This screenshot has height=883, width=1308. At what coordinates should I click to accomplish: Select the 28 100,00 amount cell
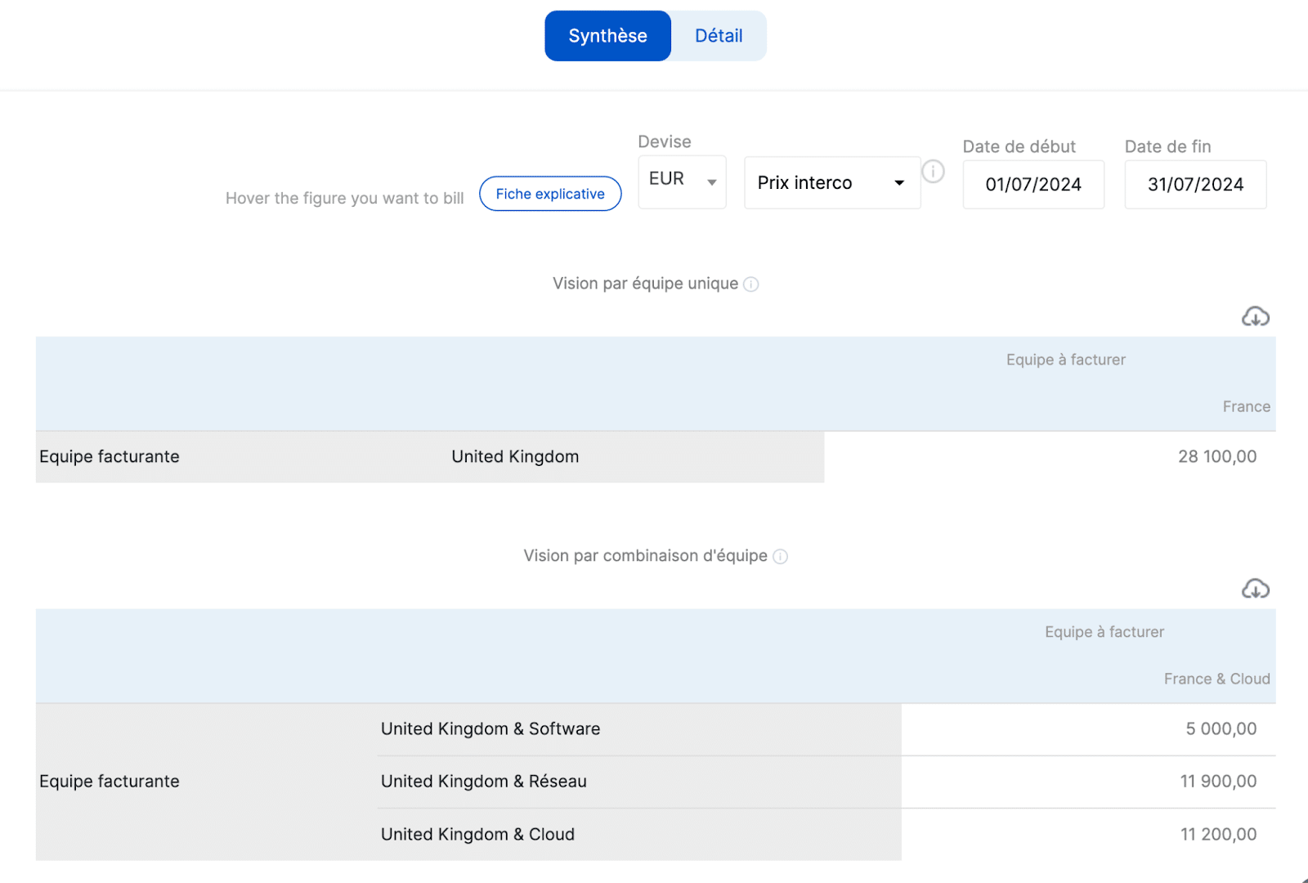[x=1217, y=457]
